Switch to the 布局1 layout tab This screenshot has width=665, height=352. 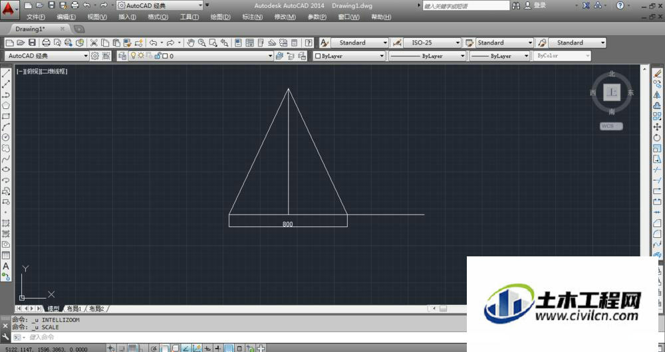point(74,309)
